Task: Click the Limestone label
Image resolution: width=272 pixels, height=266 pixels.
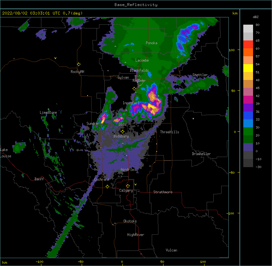Action: [48, 112]
